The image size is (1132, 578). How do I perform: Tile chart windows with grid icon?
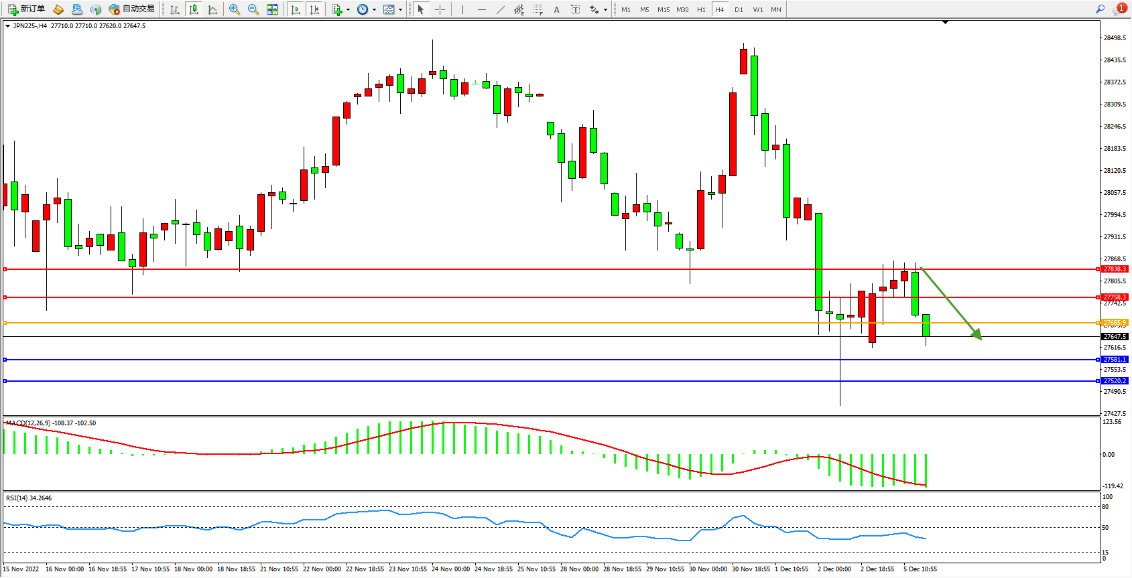272,9
